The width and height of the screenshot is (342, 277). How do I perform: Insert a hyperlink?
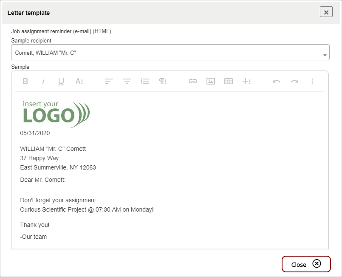[193, 81]
